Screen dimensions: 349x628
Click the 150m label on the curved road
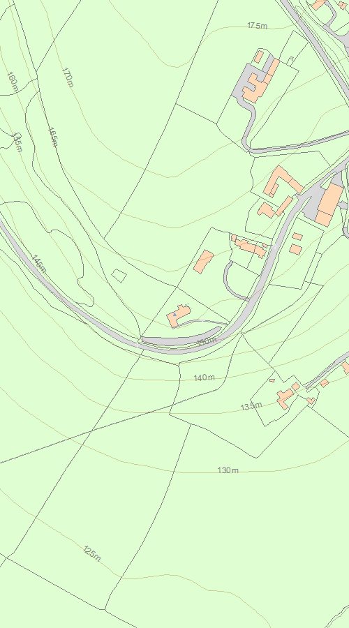207,342
